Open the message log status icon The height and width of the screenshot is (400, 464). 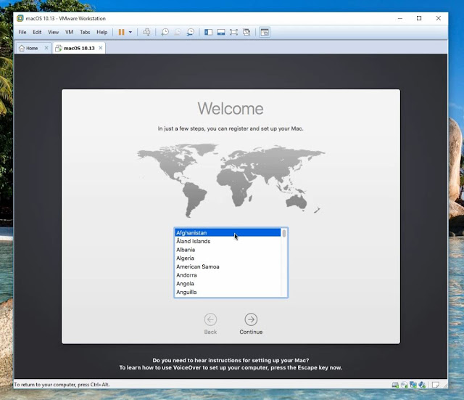[x=435, y=385]
